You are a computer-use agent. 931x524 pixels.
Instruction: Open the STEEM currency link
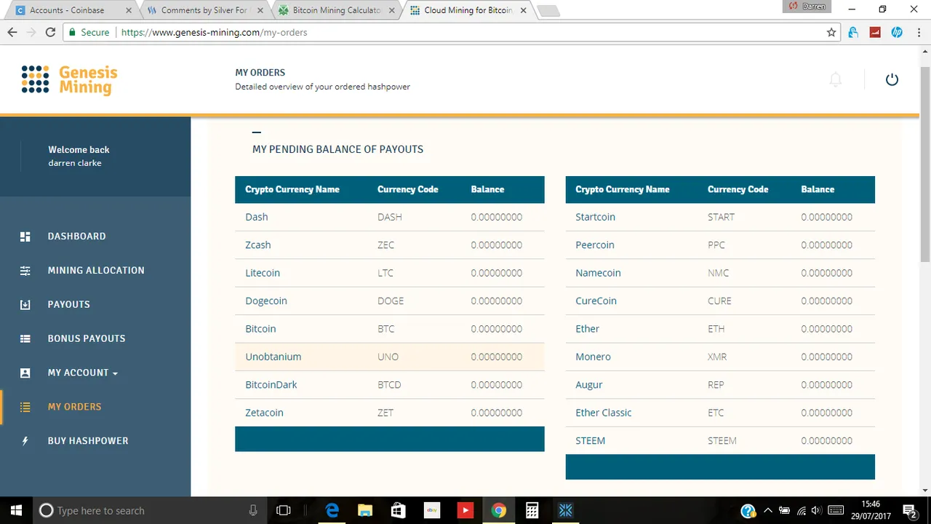click(591, 441)
